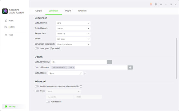The width and height of the screenshot is (179, 111).
Task: Click the Streaming Audio Recorder app logo
Action: (5, 11)
